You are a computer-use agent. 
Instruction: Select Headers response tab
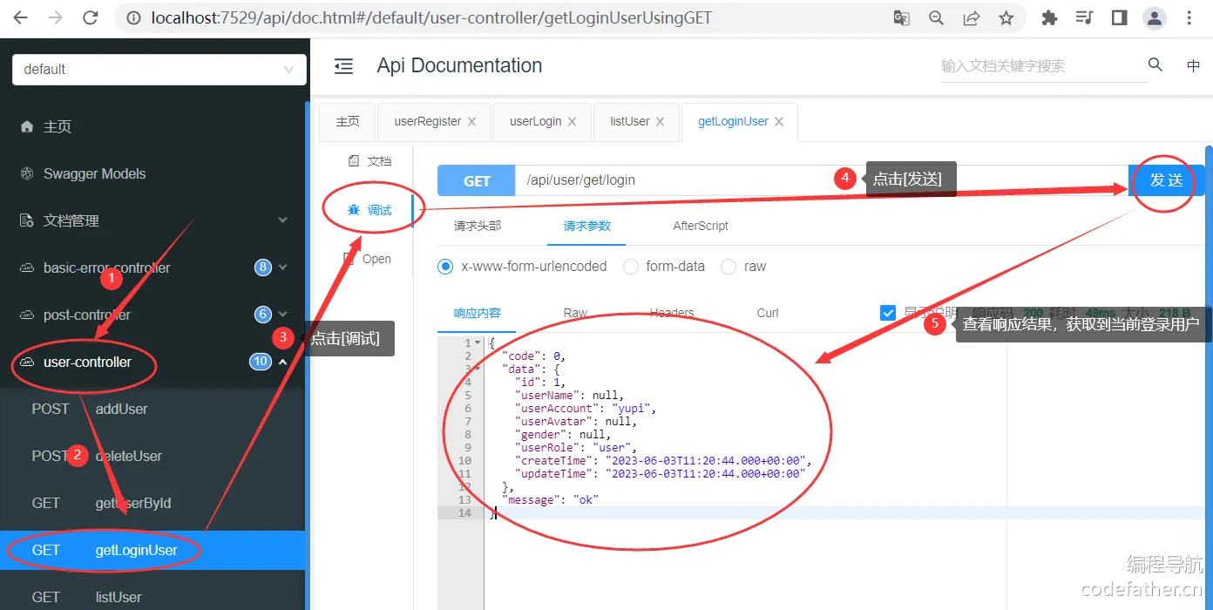click(x=672, y=313)
